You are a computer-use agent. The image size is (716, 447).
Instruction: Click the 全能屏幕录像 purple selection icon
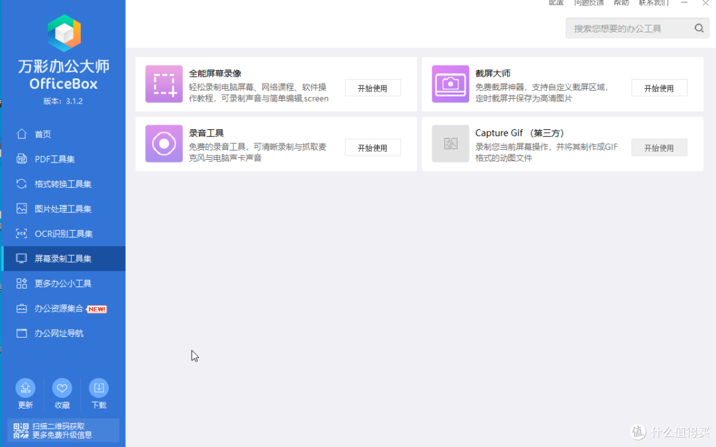tap(164, 84)
